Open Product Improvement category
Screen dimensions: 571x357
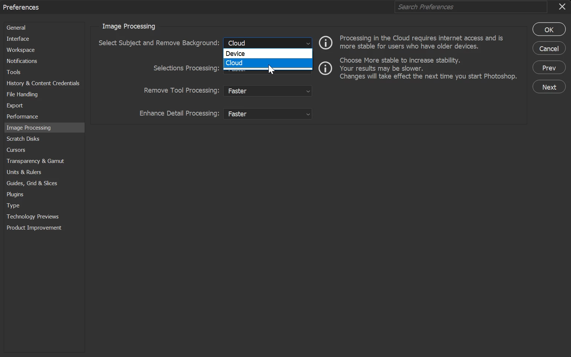click(x=44, y=227)
